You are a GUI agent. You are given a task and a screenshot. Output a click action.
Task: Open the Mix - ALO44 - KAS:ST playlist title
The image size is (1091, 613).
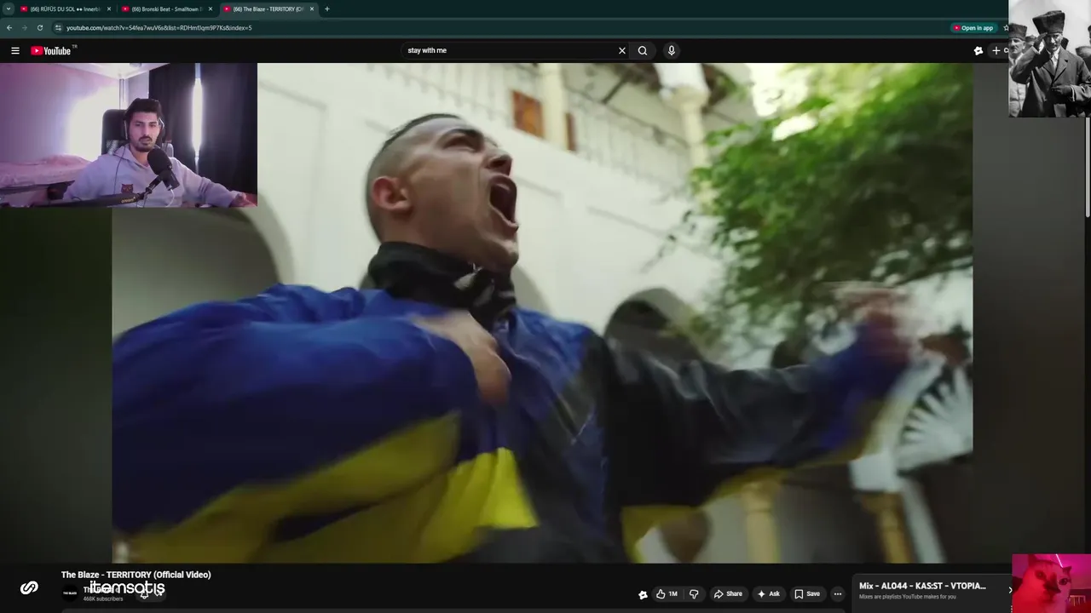922,586
